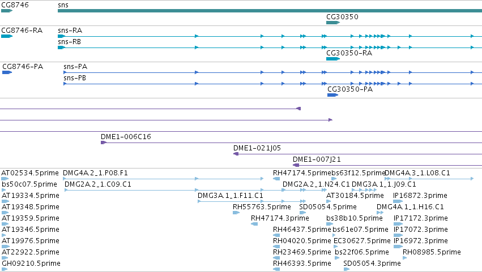Select the RH47174.3prime EST label
The image size is (482, 272).
pyautogui.click(x=280, y=218)
